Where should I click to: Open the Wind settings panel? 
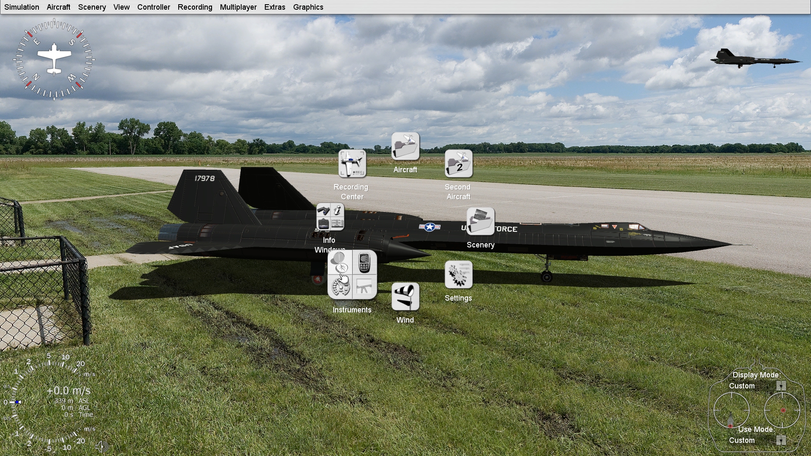[x=405, y=297]
